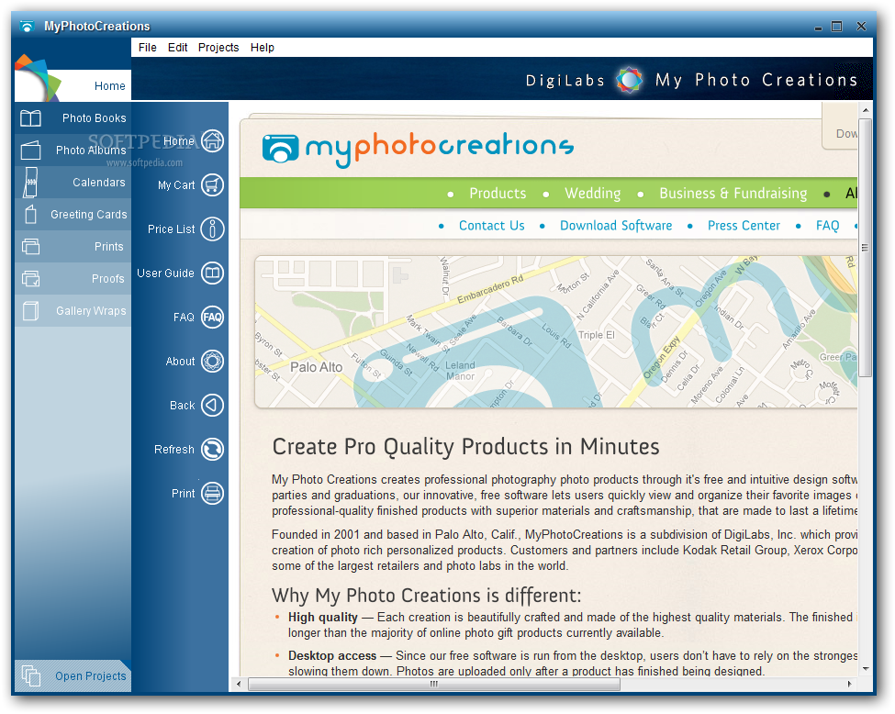The width and height of the screenshot is (895, 714).
Task: Click the Print printer icon
Action: 212,493
